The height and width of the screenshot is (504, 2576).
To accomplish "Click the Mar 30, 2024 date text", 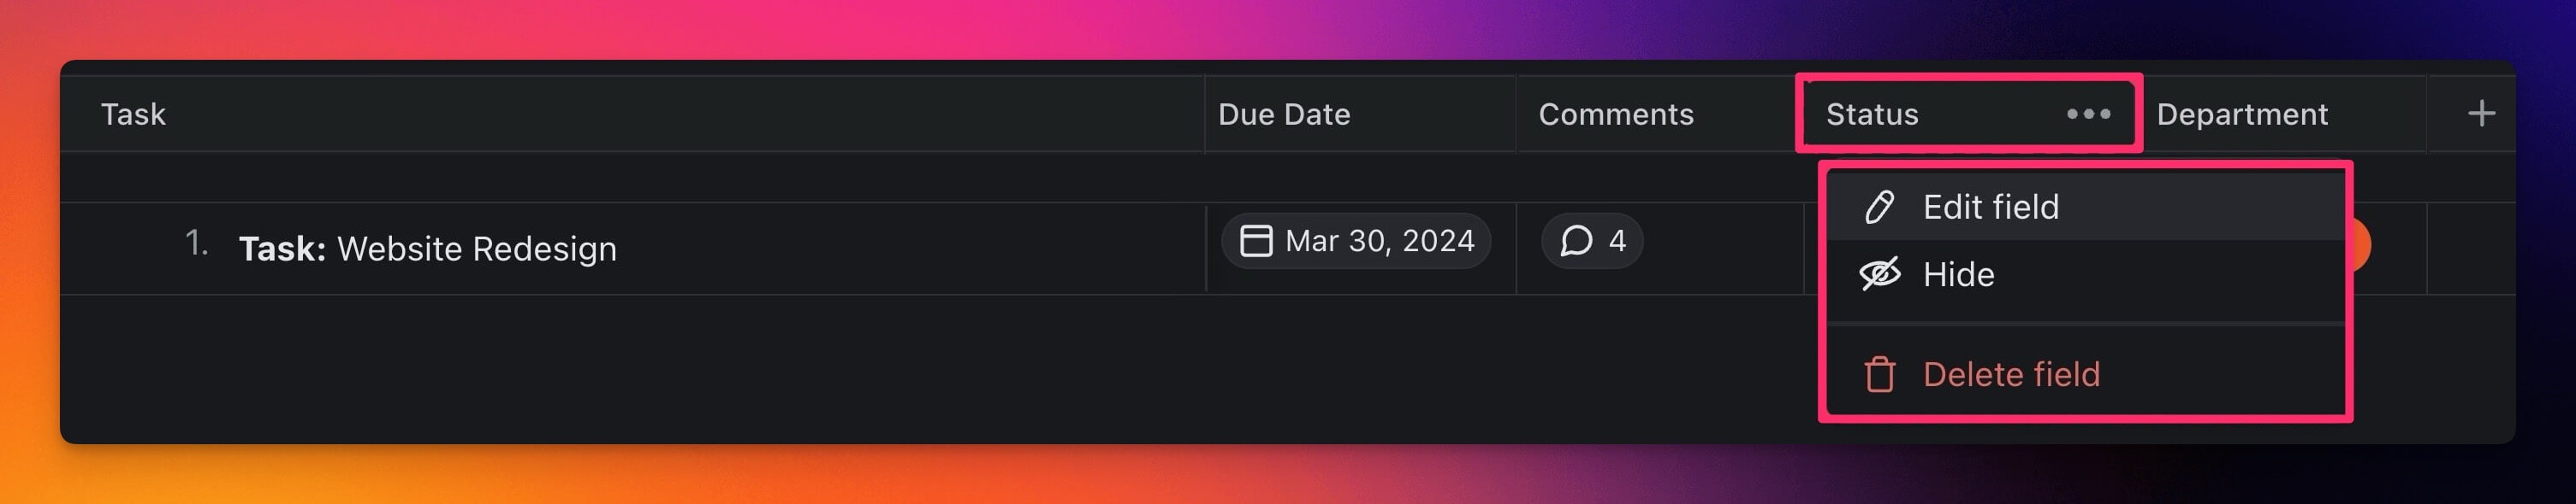I will click(x=1379, y=241).
